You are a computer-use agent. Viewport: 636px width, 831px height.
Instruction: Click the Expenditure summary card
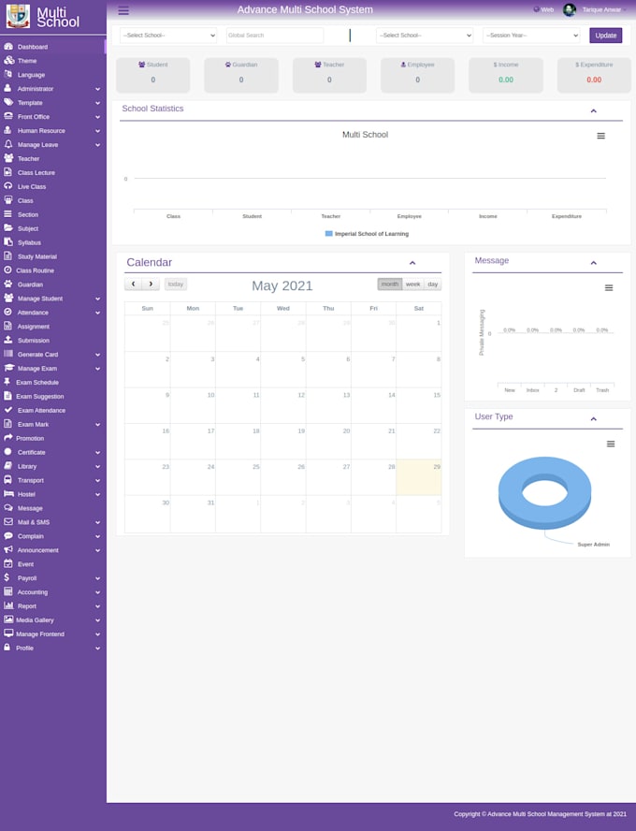point(594,75)
